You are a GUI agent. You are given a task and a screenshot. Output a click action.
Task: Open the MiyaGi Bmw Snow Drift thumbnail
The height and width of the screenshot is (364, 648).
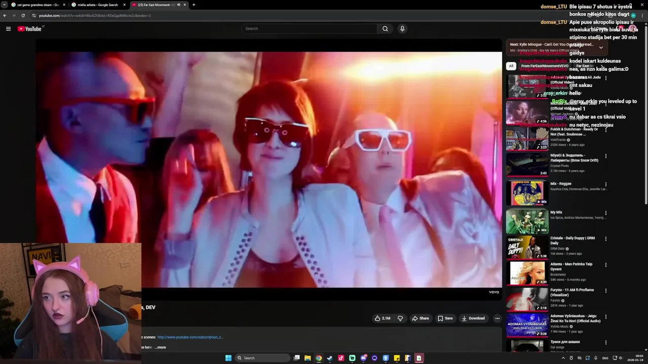[x=527, y=164]
